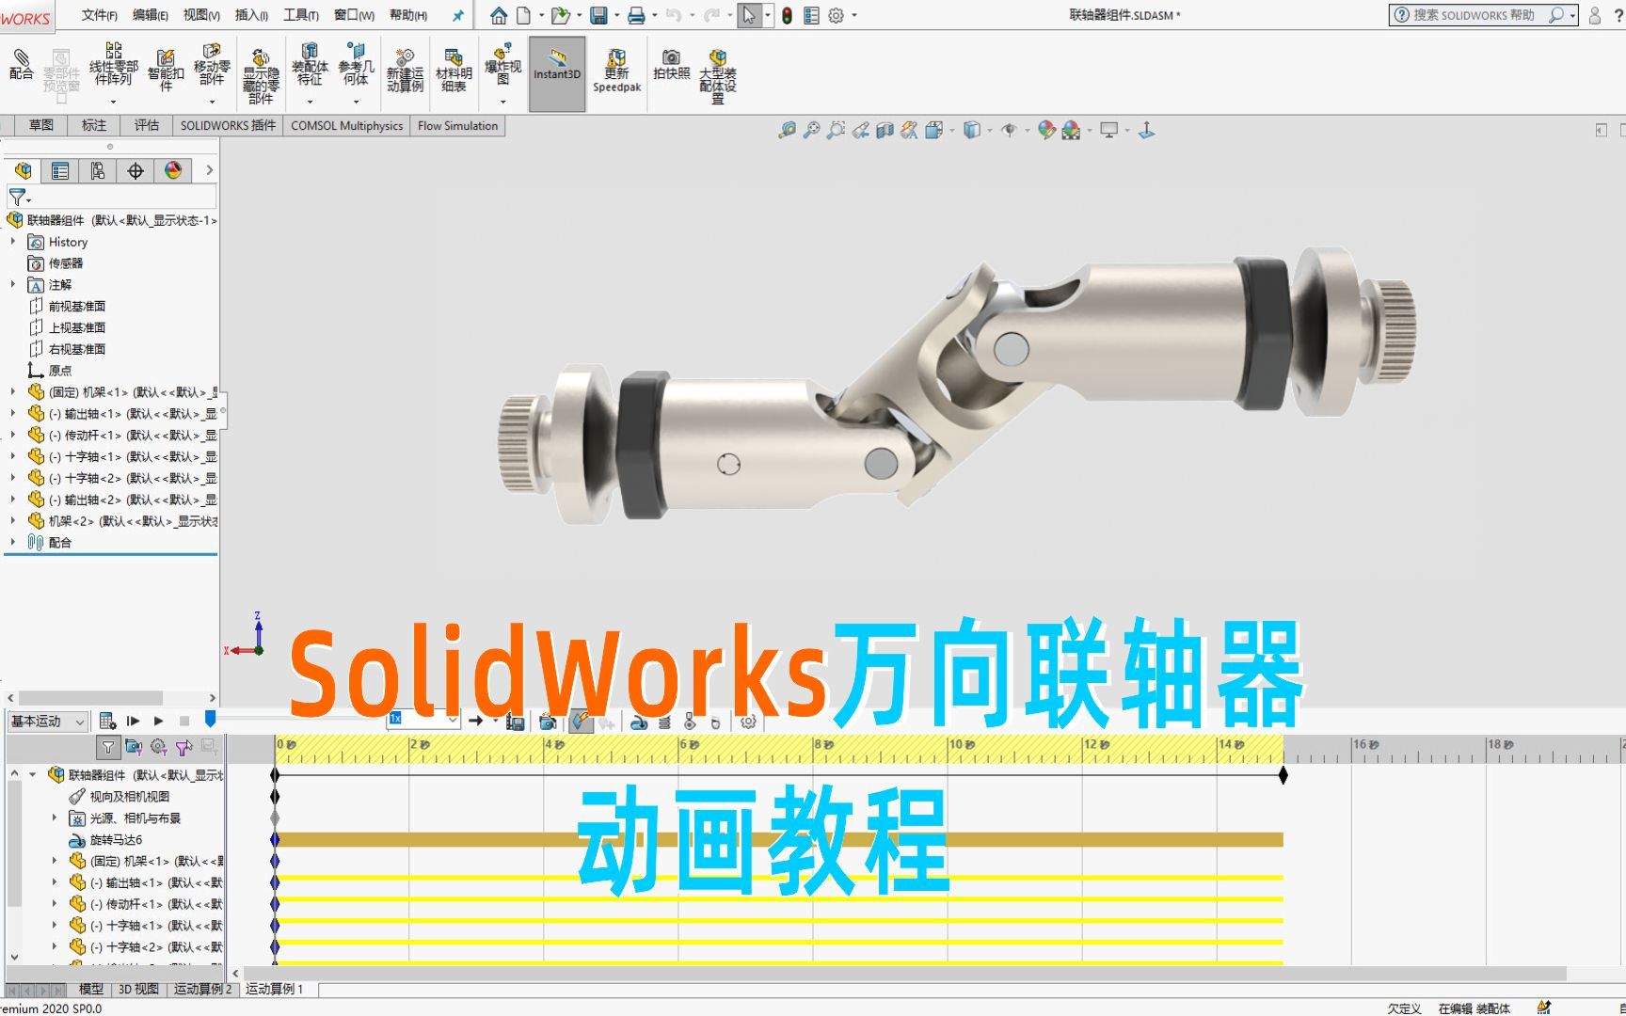
Task: Click the 拍快照 snapshot tool
Action: (x=671, y=66)
